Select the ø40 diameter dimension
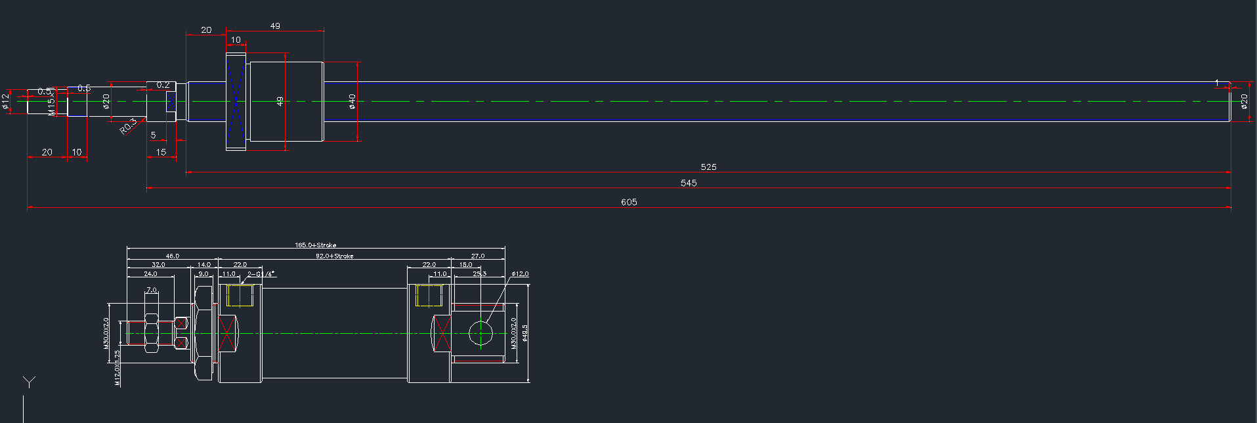The image size is (1257, 423). tap(352, 101)
